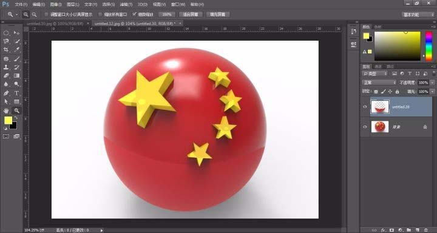
Task: Select the Crop tool
Action: pos(6,50)
